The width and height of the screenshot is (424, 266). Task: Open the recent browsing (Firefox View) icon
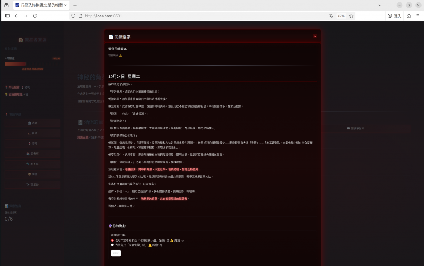pyautogui.click(x=6, y=5)
